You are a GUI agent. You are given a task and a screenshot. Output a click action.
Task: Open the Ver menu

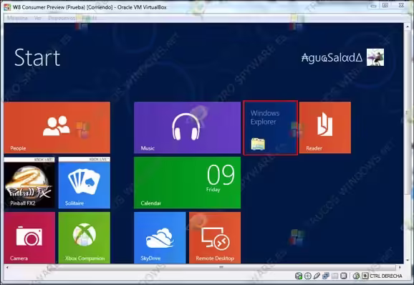38,18
